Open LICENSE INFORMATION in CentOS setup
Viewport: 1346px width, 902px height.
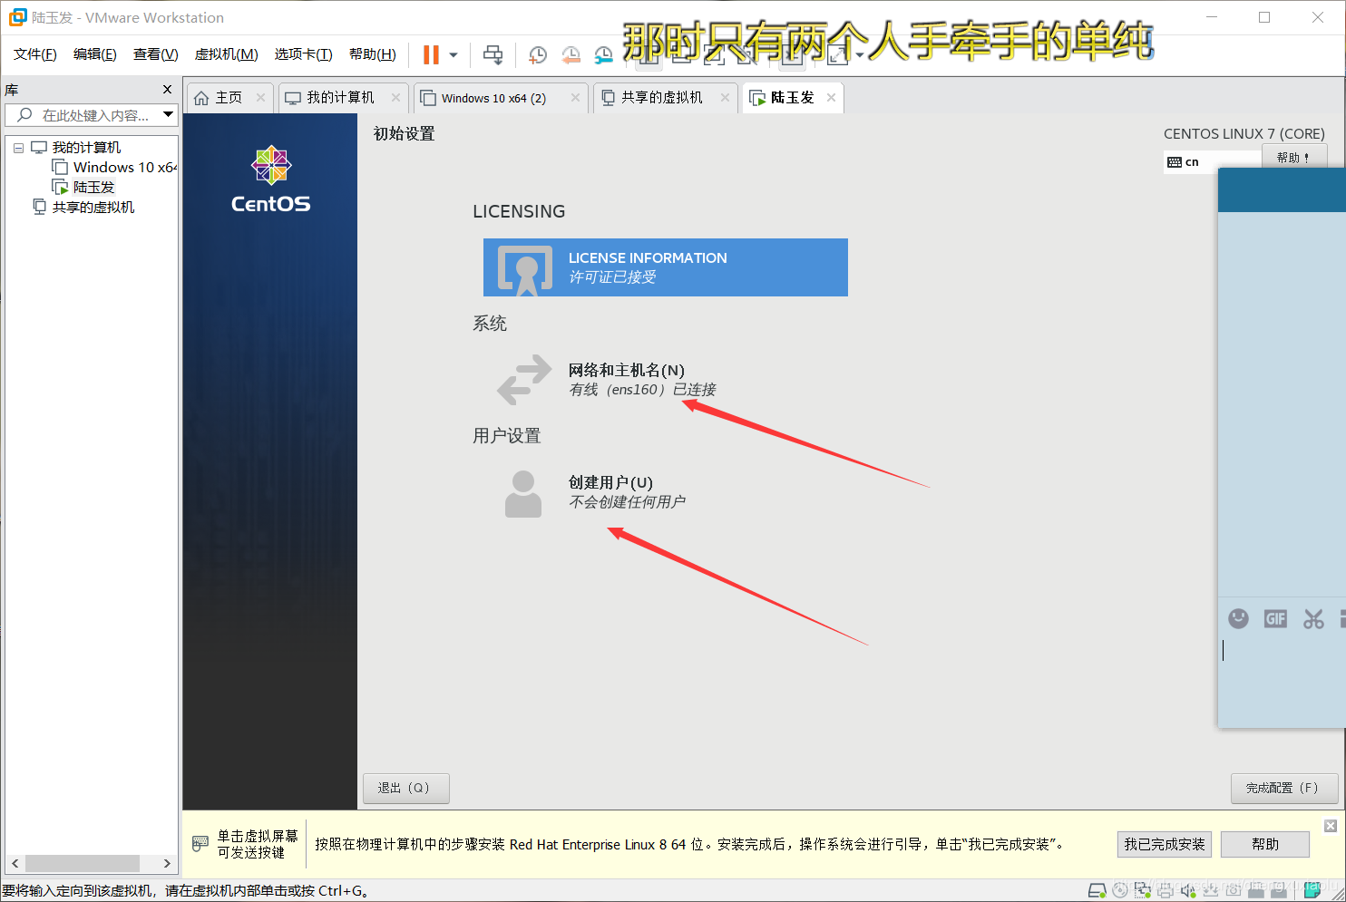[x=666, y=267]
